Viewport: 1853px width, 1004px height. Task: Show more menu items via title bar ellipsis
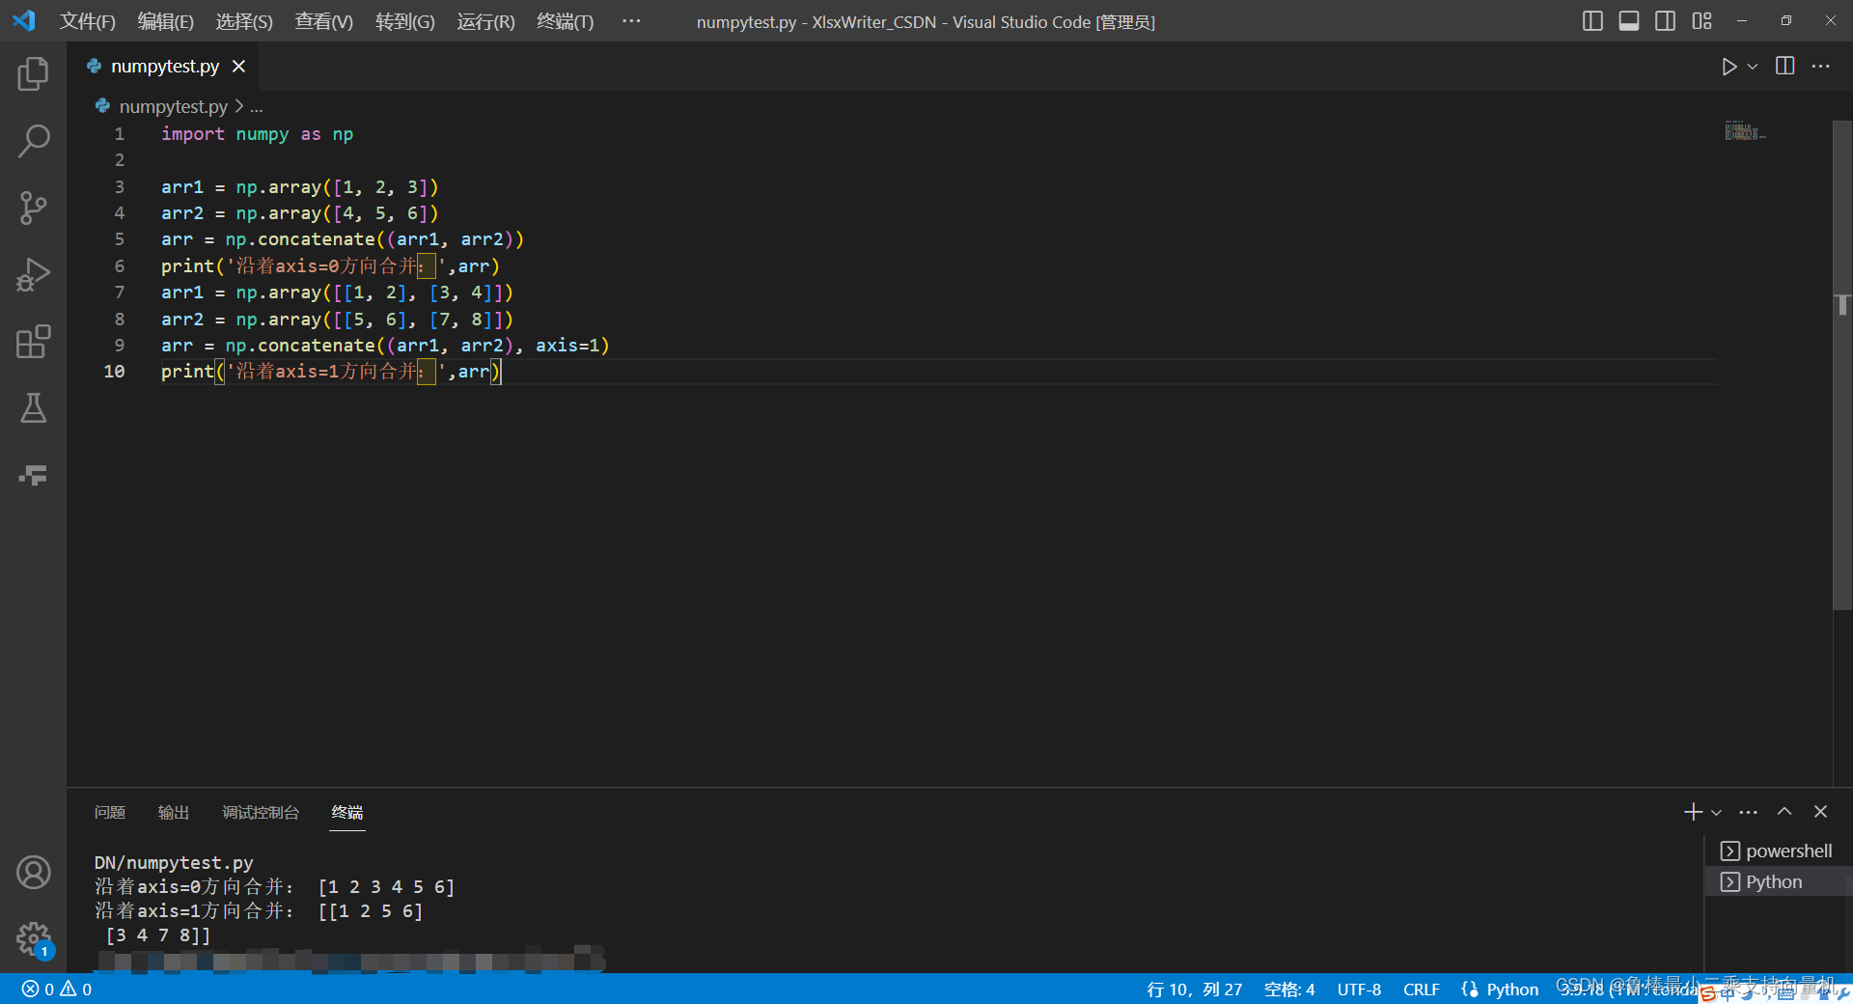[x=631, y=21]
